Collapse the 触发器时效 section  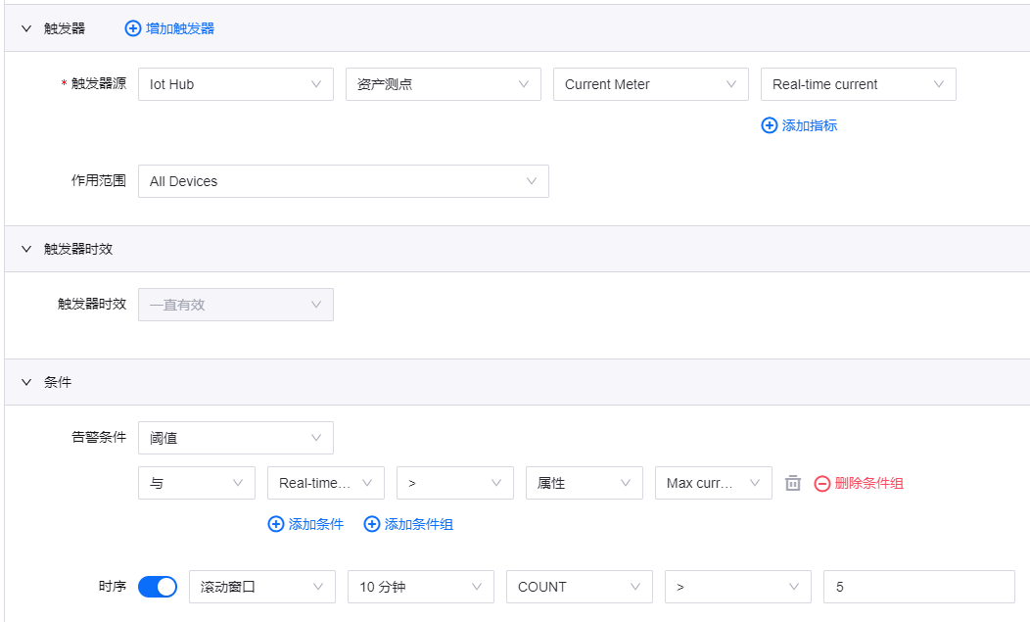(x=26, y=249)
